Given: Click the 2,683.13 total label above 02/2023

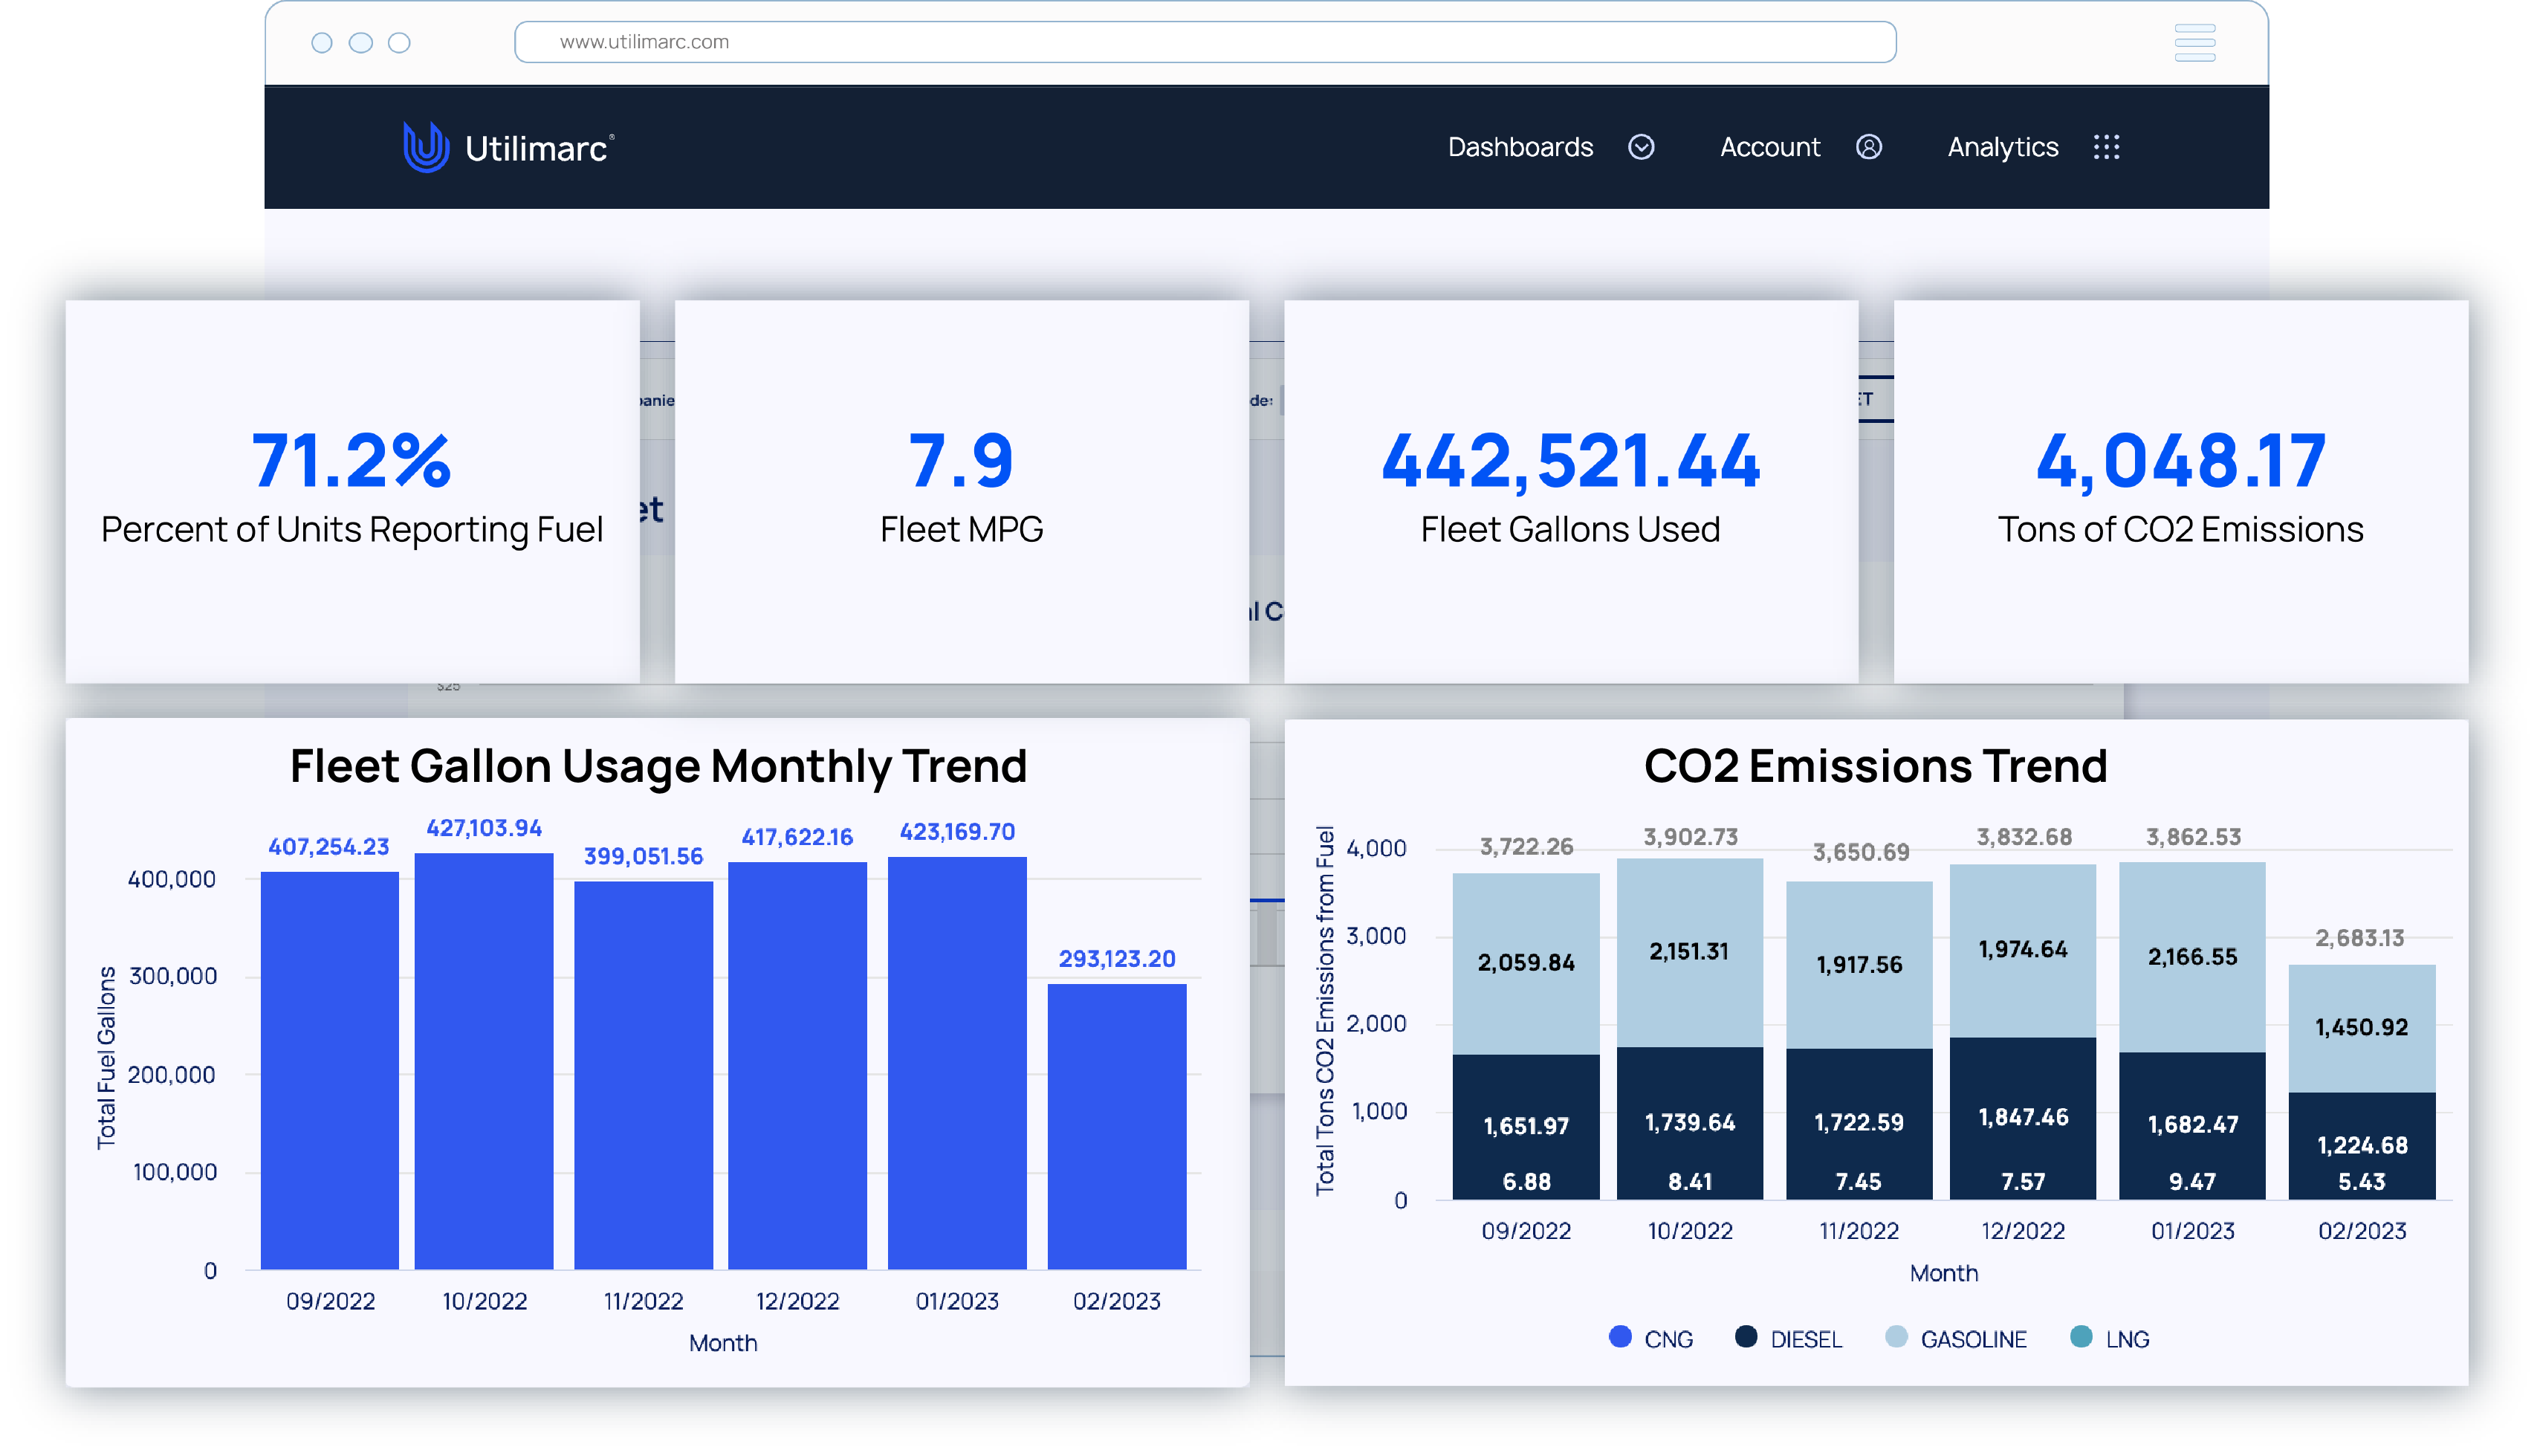Looking at the screenshot, I should [2359, 938].
